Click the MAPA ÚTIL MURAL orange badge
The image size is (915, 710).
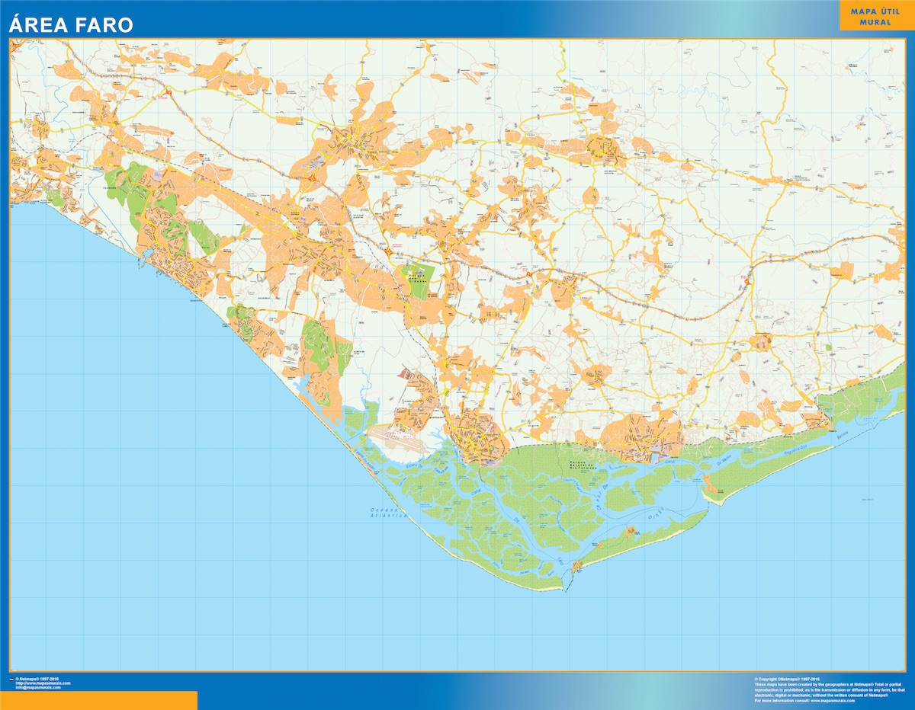(x=875, y=17)
